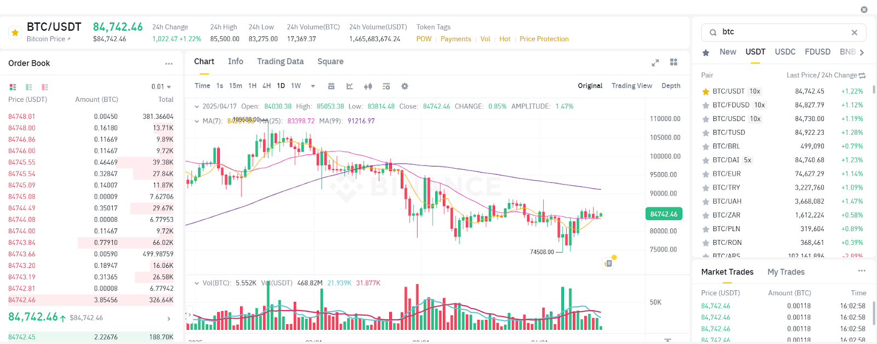The image size is (877, 344).
Task: Open the My Trades tab
Action: pyautogui.click(x=785, y=272)
